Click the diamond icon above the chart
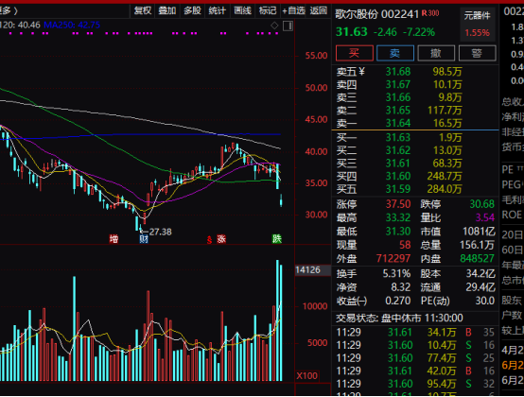The image size is (524, 397). point(274,26)
